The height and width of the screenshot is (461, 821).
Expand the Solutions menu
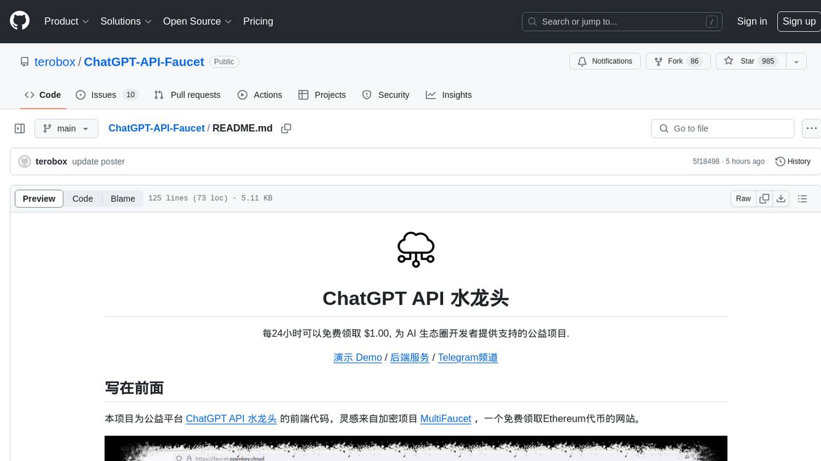click(x=126, y=21)
